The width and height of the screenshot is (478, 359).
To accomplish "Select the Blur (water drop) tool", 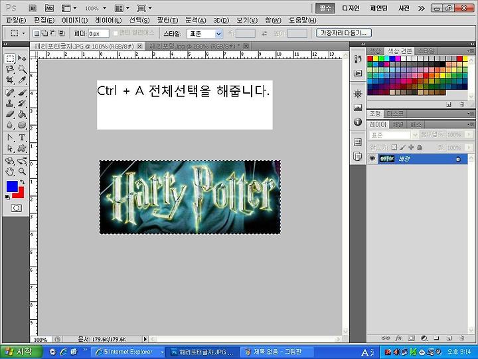I will [10, 125].
